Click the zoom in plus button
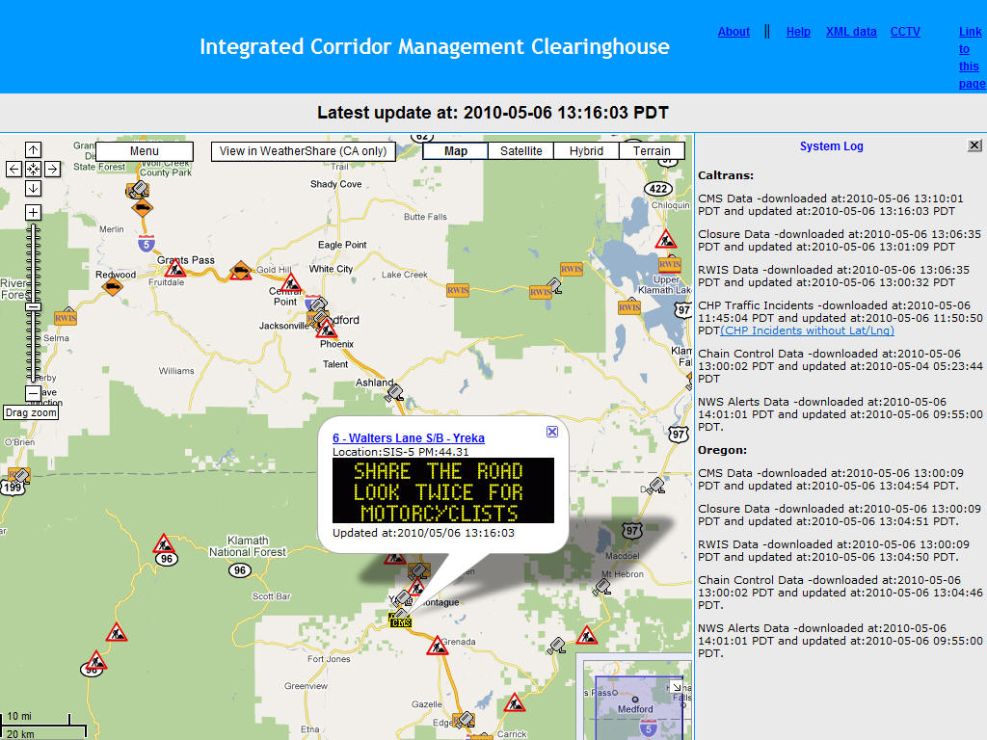The height and width of the screenshot is (740, 987). [33, 212]
